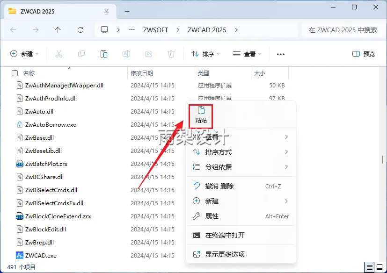Screen dimensions: 387x273
Task: Open the three-dot more options menu
Action: click(x=281, y=54)
